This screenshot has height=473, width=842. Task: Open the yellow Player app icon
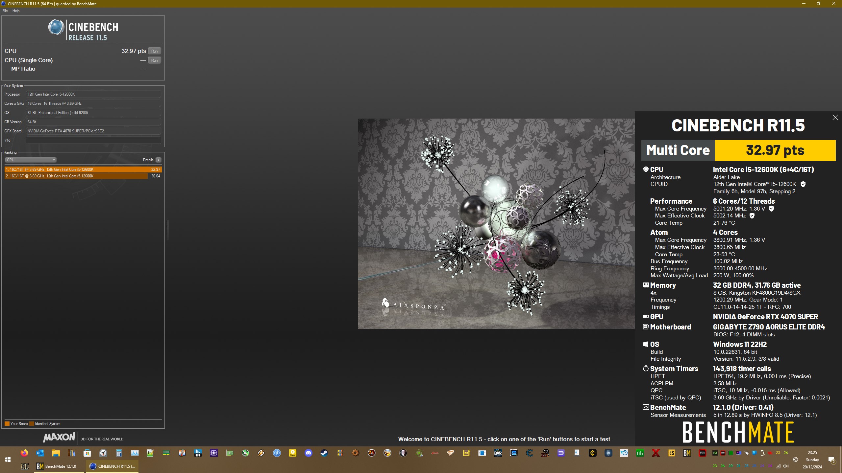pos(293,453)
